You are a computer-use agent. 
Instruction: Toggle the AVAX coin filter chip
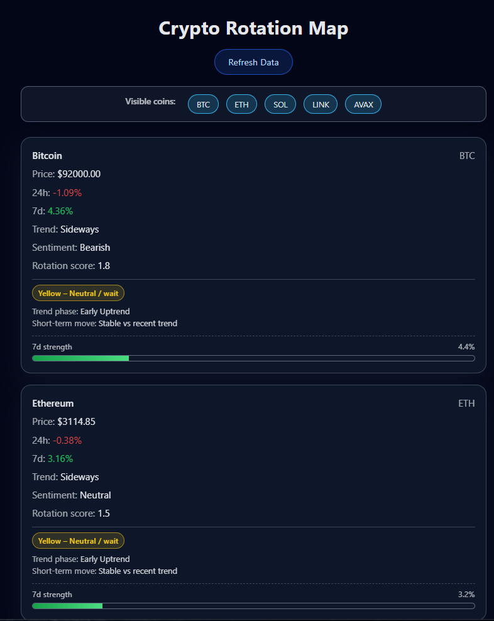click(363, 104)
